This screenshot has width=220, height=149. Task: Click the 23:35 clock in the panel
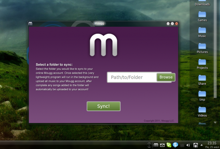pyautogui.click(x=212, y=143)
